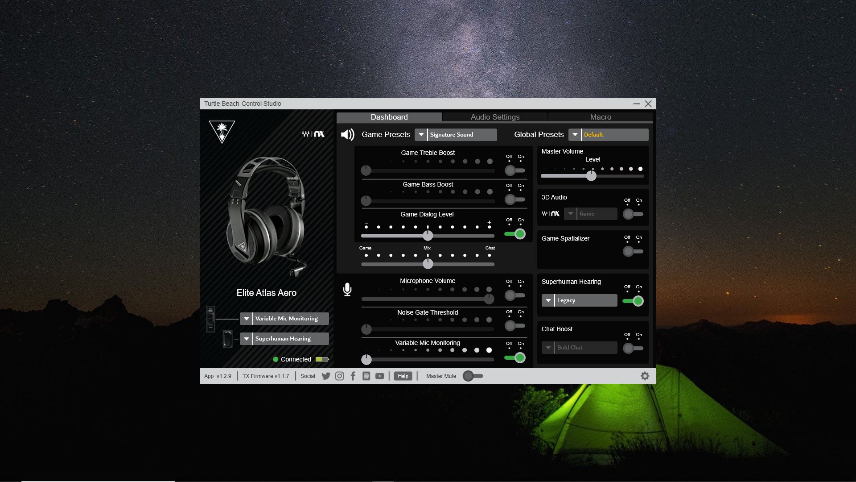Expand the Superhuman Hearing Legacy dropdown

point(548,300)
